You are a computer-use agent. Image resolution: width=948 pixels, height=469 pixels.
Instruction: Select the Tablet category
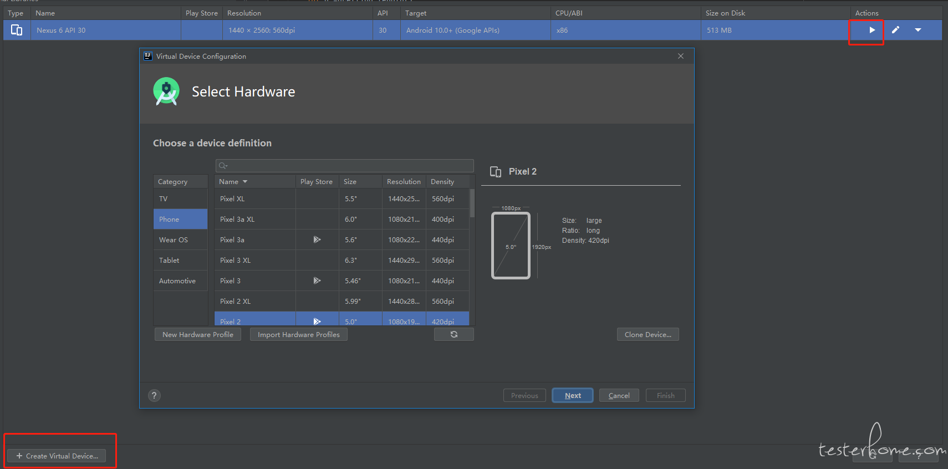[180, 260]
